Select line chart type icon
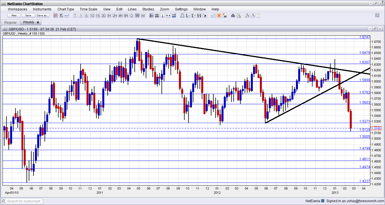This screenshot has height=205, width=385. coord(67,15)
